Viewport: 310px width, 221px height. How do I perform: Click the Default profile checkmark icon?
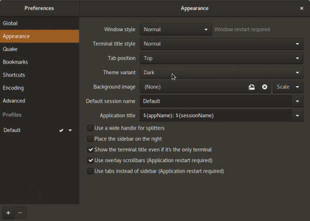tap(61, 130)
